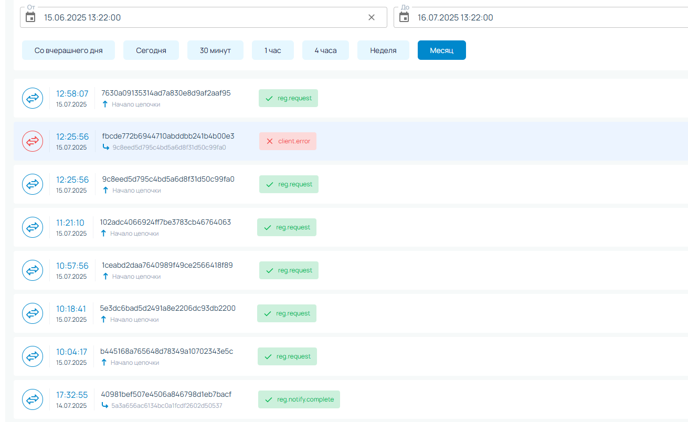Click chain-link arrow icon under fbcde772b6944710 ID
This screenshot has width=688, height=422.
(x=105, y=147)
